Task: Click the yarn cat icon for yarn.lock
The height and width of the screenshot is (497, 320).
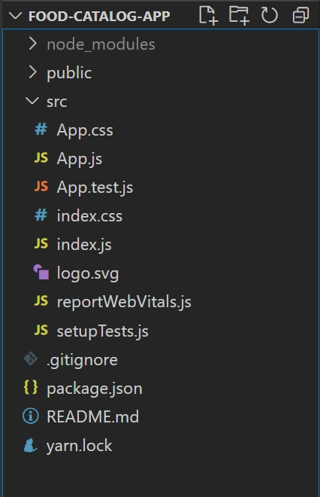Action: (30, 445)
